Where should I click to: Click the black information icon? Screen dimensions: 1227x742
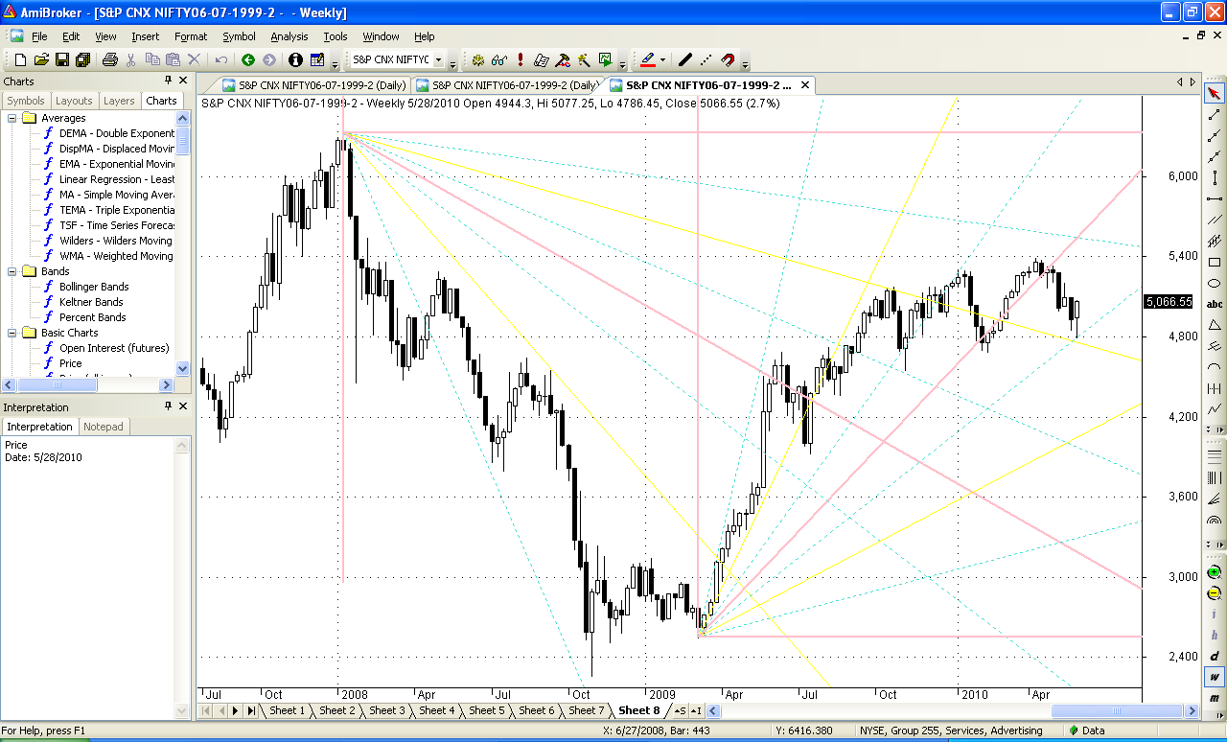(295, 59)
